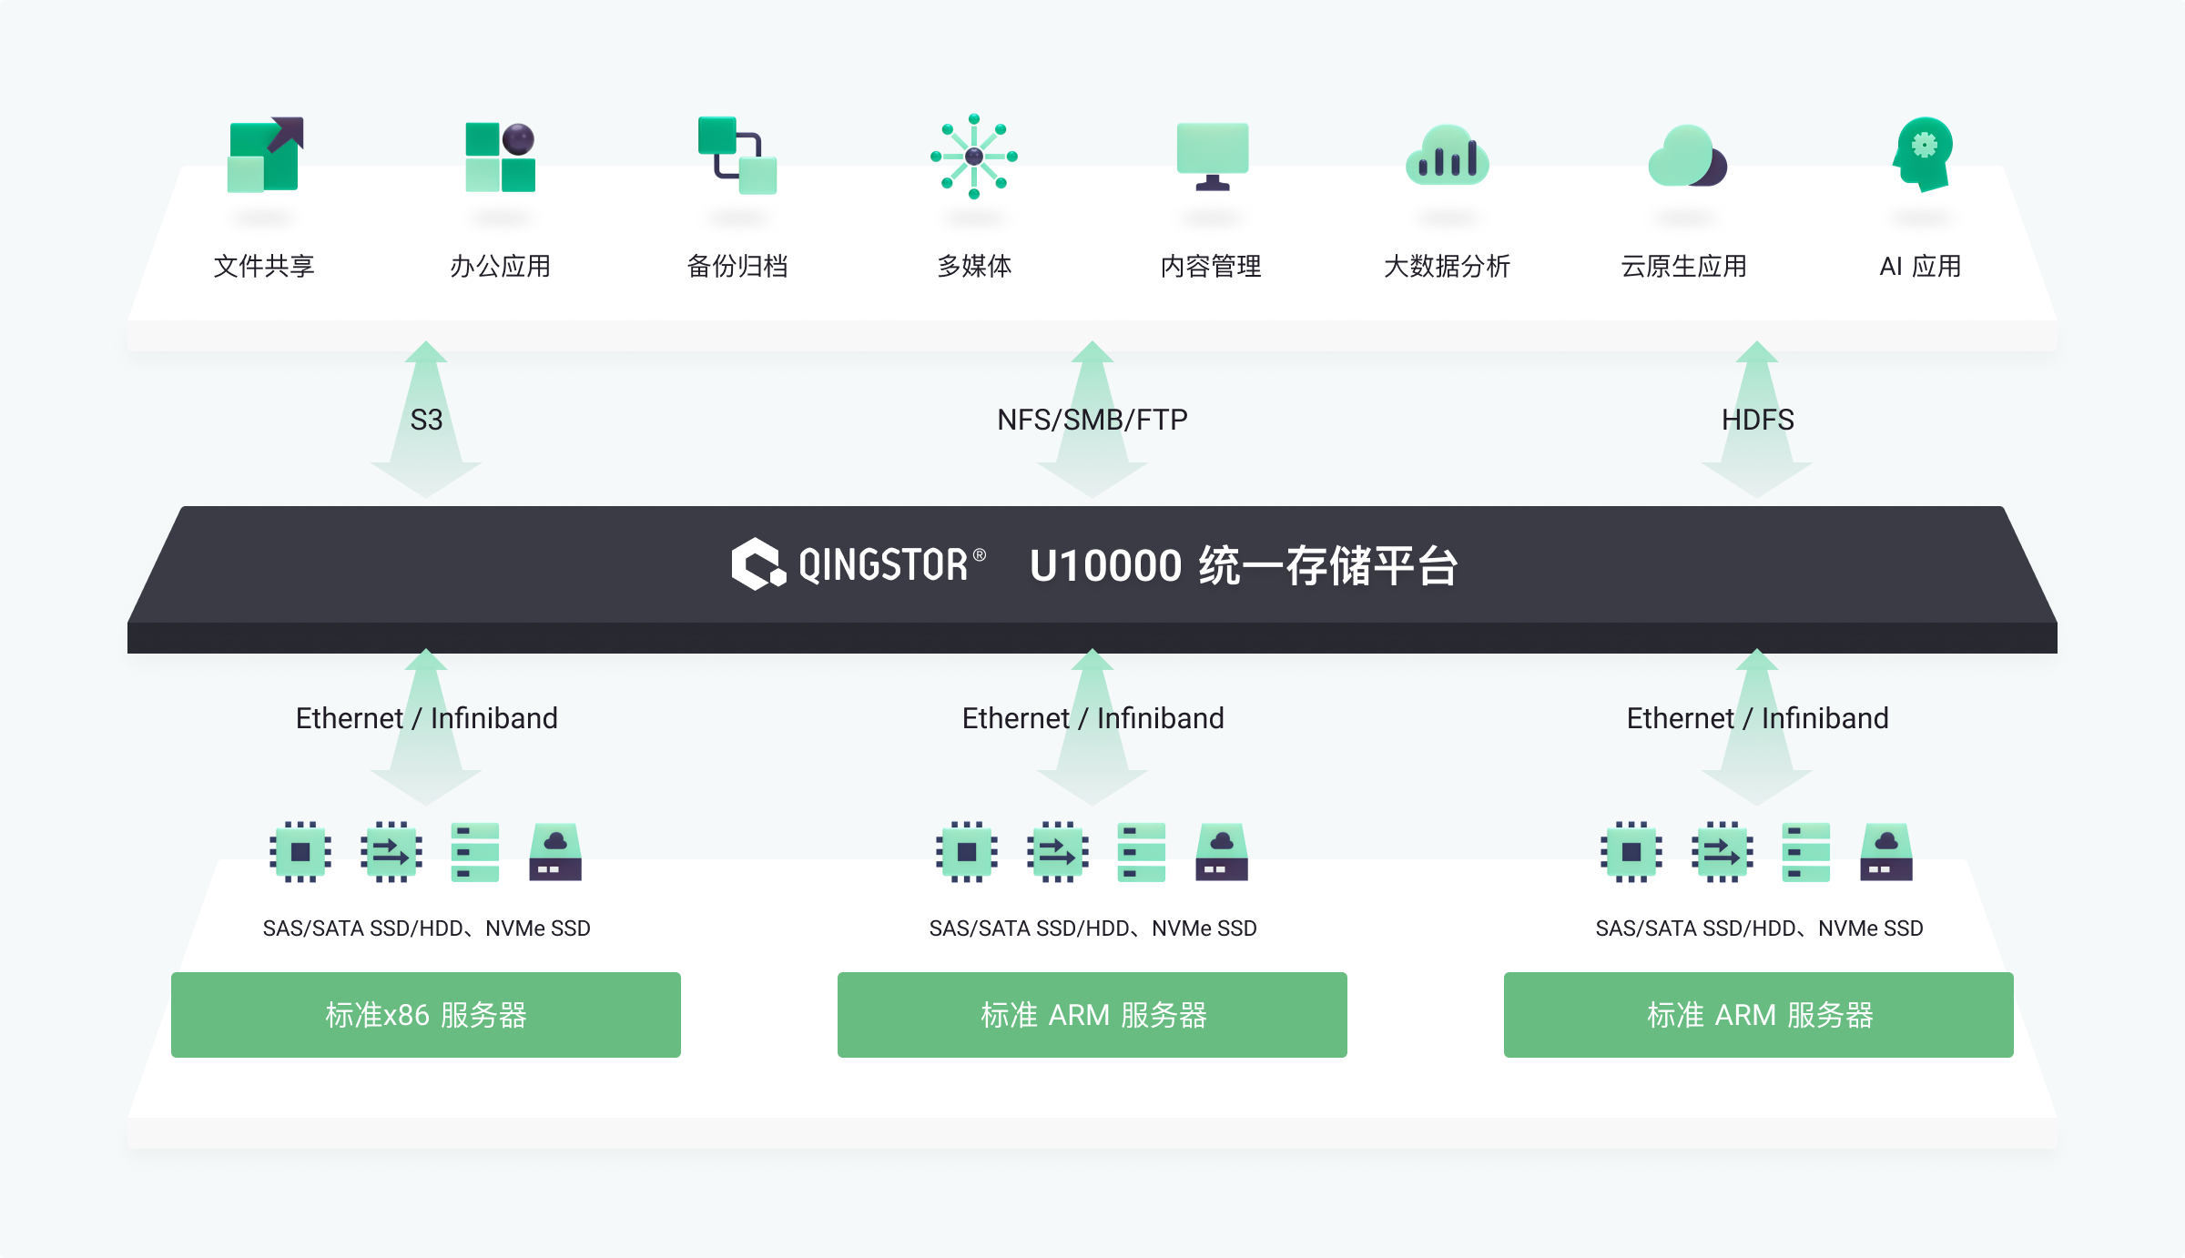Viewport: 2185px width, 1258px height.
Task: Click the 多媒体 text label
Action: pyautogui.click(x=974, y=266)
